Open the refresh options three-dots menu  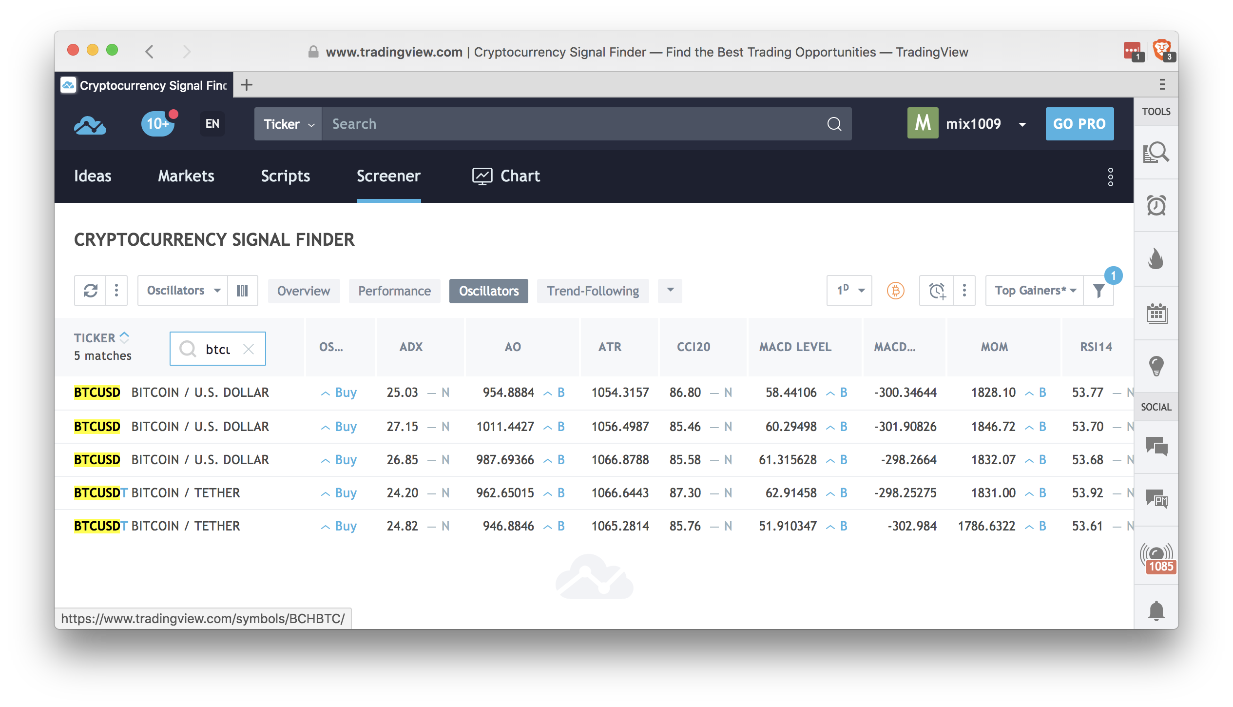[116, 291]
